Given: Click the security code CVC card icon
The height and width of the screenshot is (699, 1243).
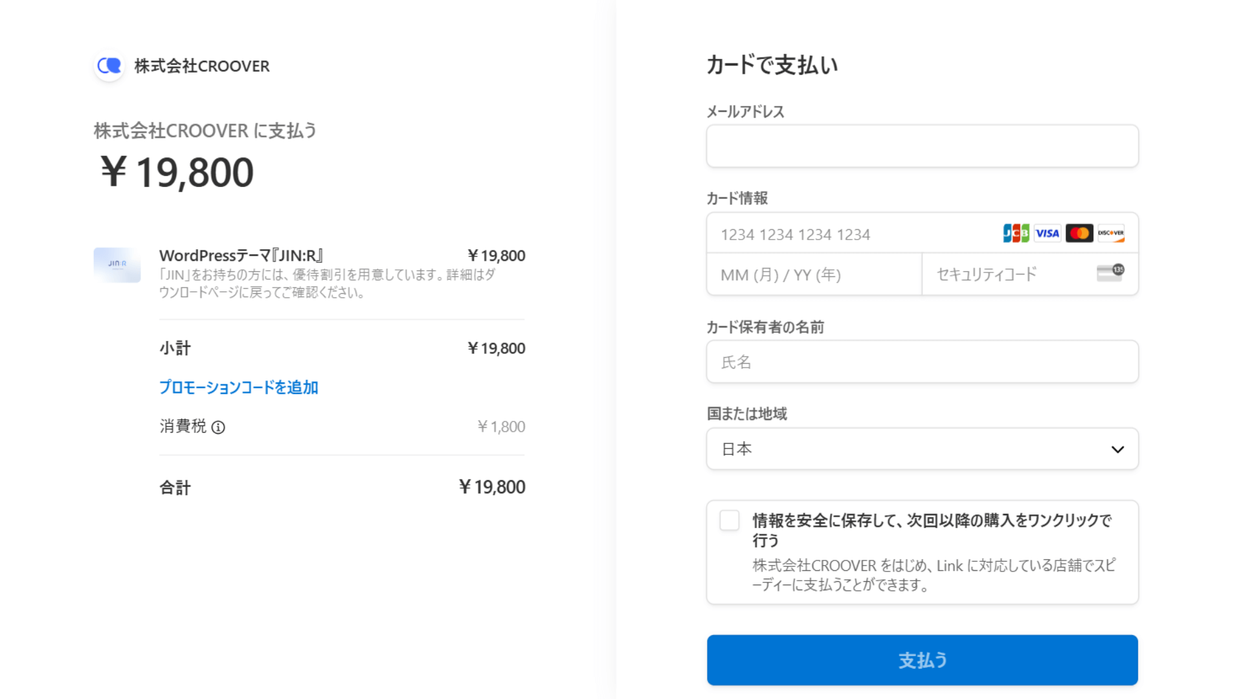Looking at the screenshot, I should click(1110, 272).
